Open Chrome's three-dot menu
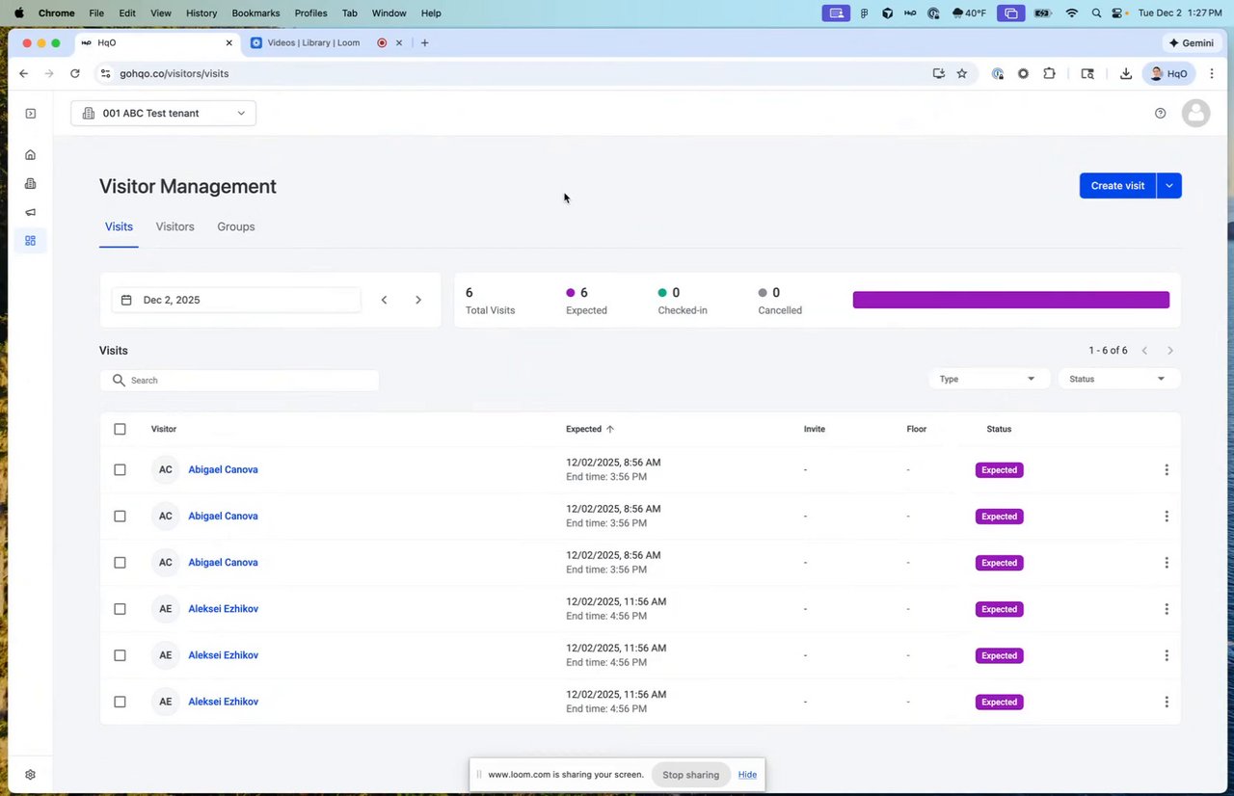Viewport: 1234px width, 796px height. coord(1212,73)
